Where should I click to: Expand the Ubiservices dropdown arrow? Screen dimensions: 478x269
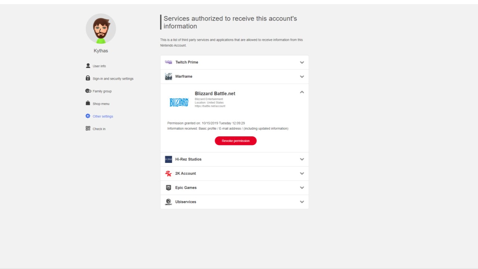tap(302, 202)
